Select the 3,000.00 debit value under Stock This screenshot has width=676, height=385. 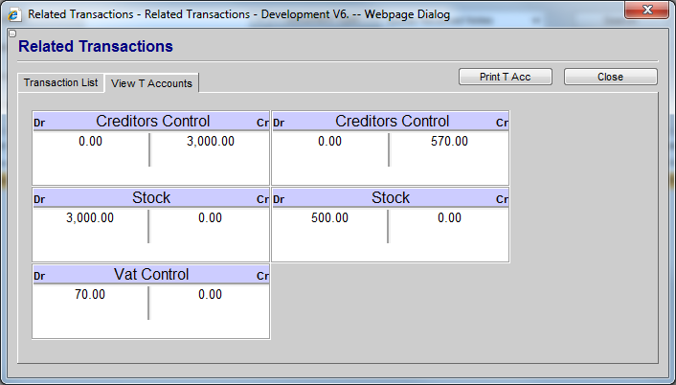tap(90, 218)
